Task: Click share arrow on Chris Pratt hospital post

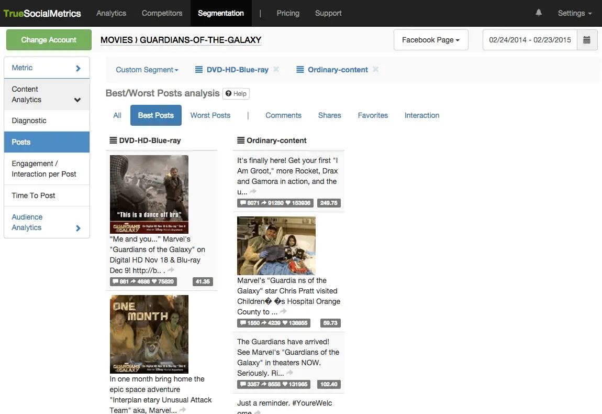Action: pyautogui.click(x=283, y=312)
